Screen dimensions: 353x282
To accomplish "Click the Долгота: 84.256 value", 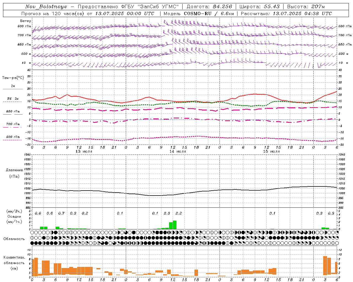I will (210, 7).
